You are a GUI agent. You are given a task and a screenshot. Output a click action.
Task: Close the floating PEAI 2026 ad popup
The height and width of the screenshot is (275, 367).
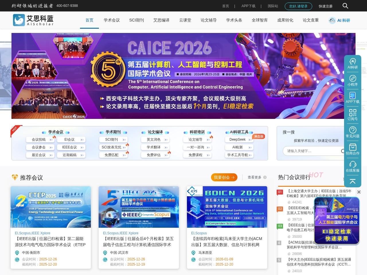click(359, 192)
